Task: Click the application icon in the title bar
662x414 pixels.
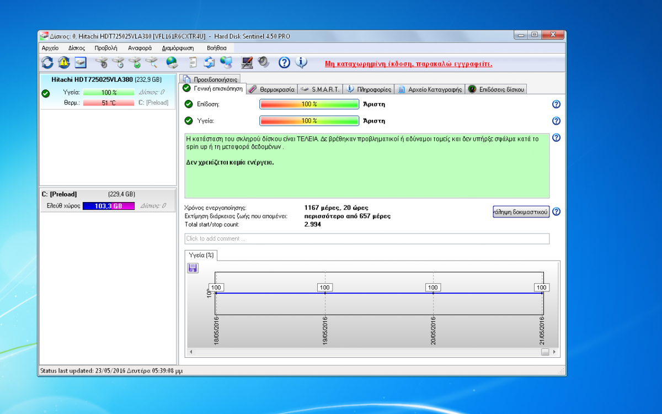Action: tap(44, 36)
